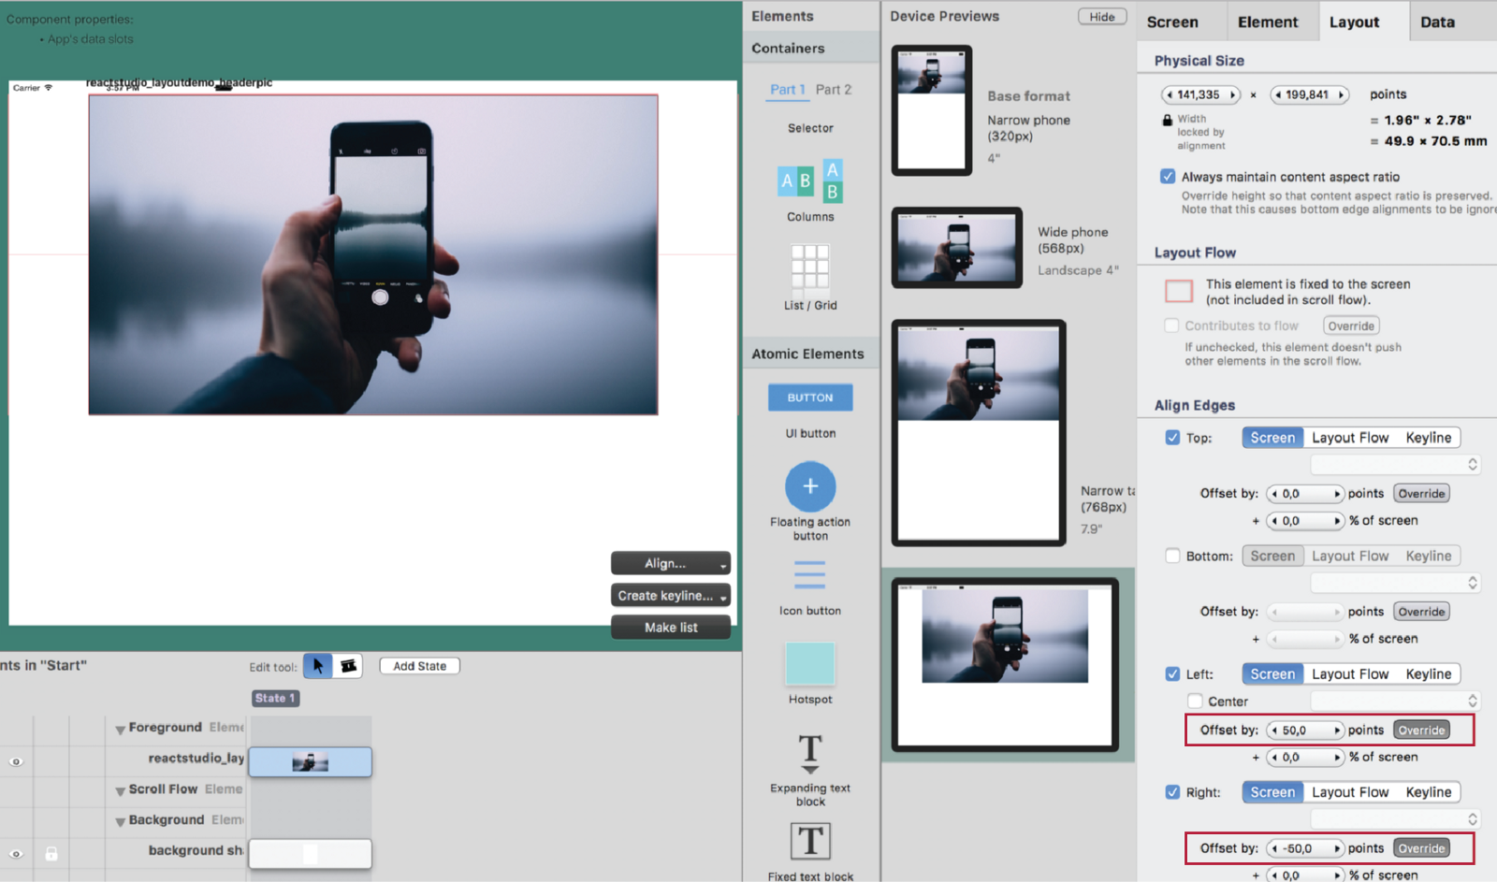Viewport: 1497px width, 882px height.
Task: Pick the Icon button hamburger element
Action: [x=810, y=574]
